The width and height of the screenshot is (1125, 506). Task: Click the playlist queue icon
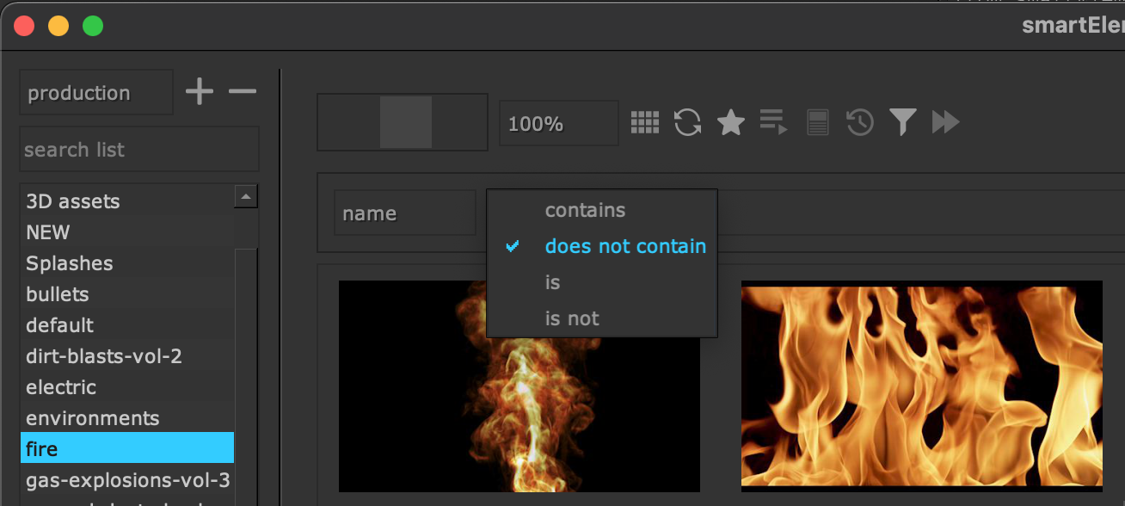(773, 123)
